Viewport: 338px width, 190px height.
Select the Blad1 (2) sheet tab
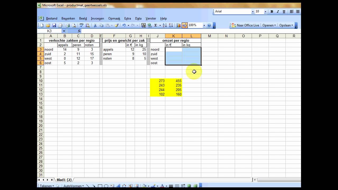tap(64, 180)
